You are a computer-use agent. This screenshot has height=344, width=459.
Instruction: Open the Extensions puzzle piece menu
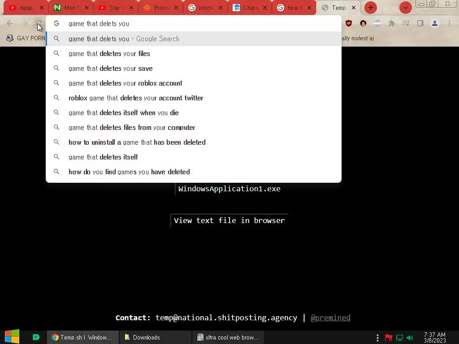click(392, 23)
